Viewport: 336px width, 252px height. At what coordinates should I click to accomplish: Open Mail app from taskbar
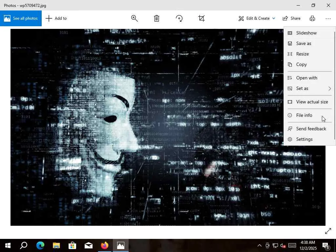point(89,245)
